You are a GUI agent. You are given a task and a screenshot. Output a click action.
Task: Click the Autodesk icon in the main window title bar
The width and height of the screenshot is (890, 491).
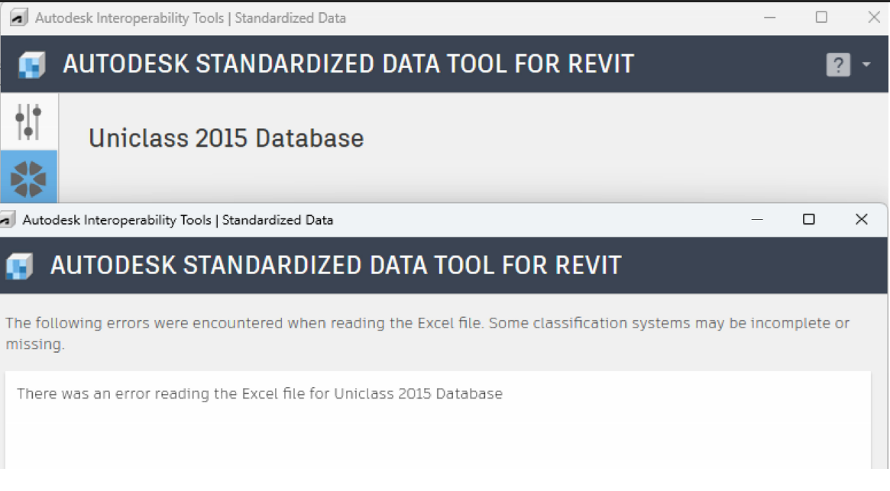click(18, 17)
